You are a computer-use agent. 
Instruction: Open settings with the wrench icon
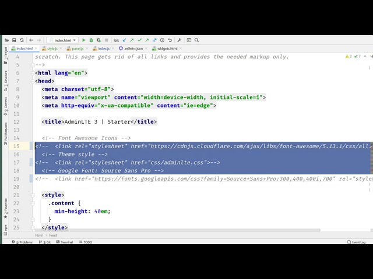(x=180, y=40)
